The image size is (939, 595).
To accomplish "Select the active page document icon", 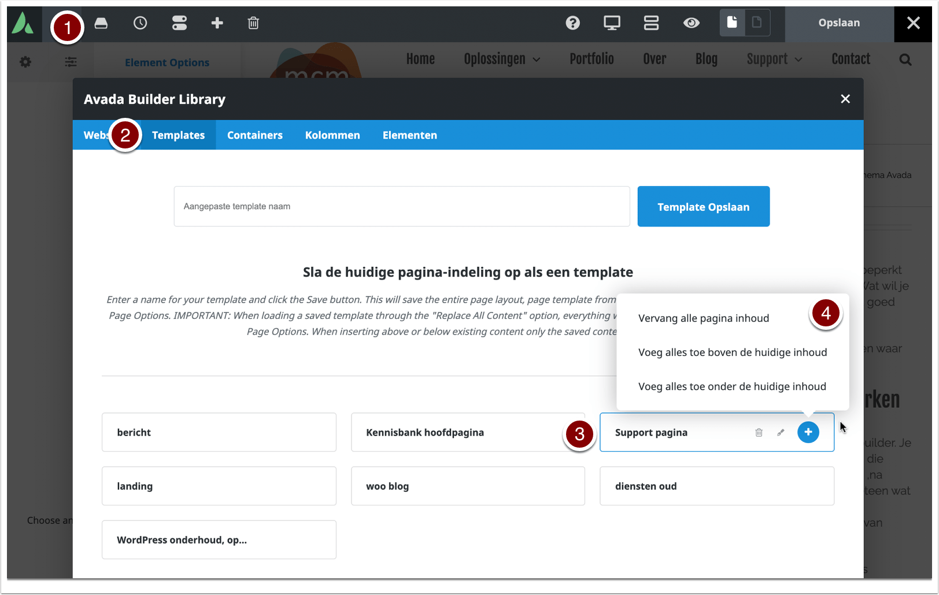I will point(732,23).
